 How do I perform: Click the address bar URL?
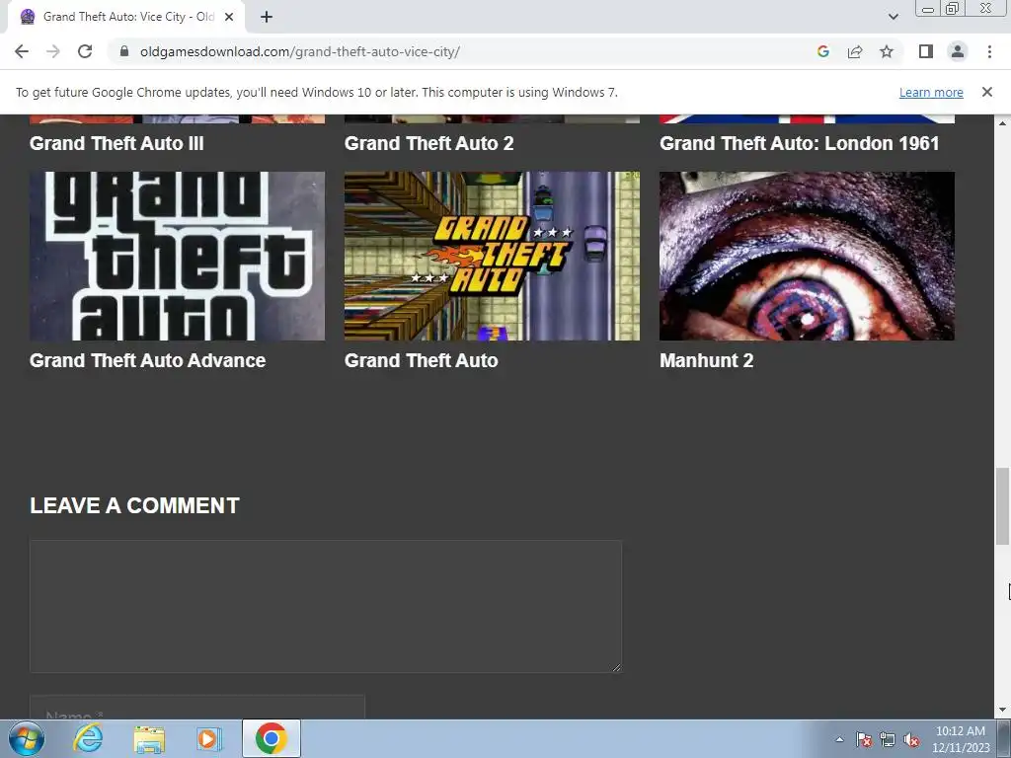(300, 51)
